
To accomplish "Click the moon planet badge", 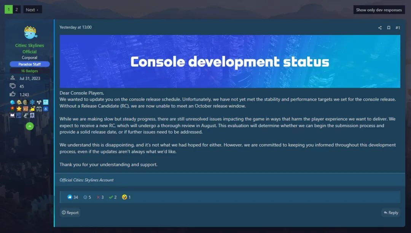I will (x=25, y=102).
